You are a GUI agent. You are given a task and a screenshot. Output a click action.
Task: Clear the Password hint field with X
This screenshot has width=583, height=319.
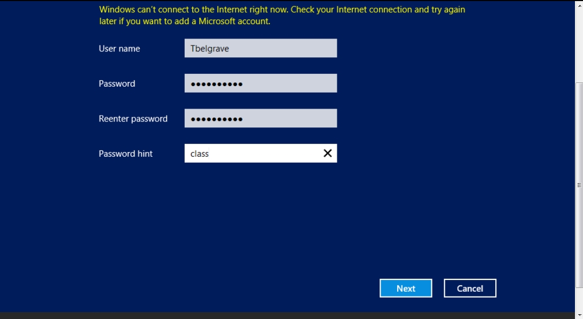(328, 153)
